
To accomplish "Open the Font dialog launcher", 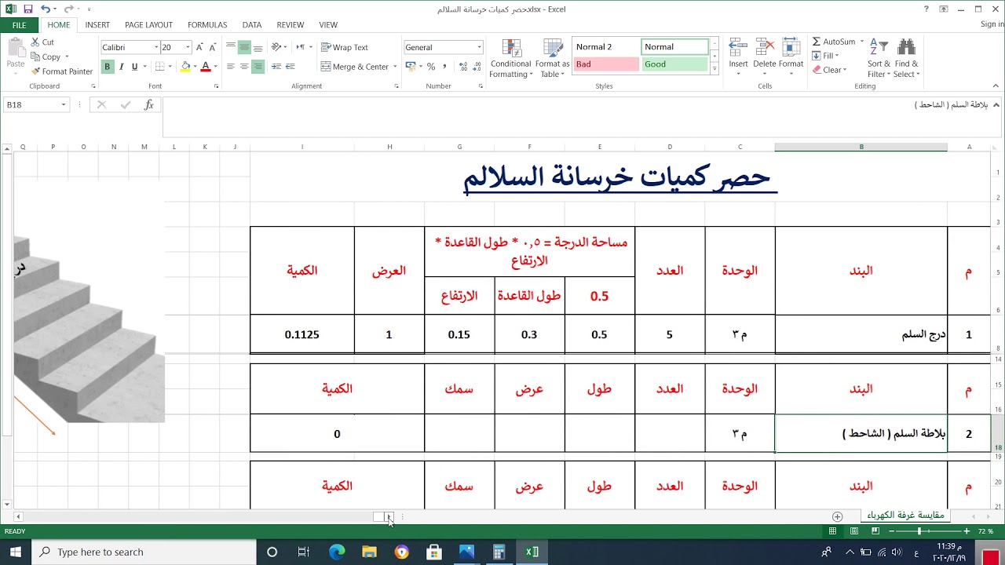I will point(216,86).
